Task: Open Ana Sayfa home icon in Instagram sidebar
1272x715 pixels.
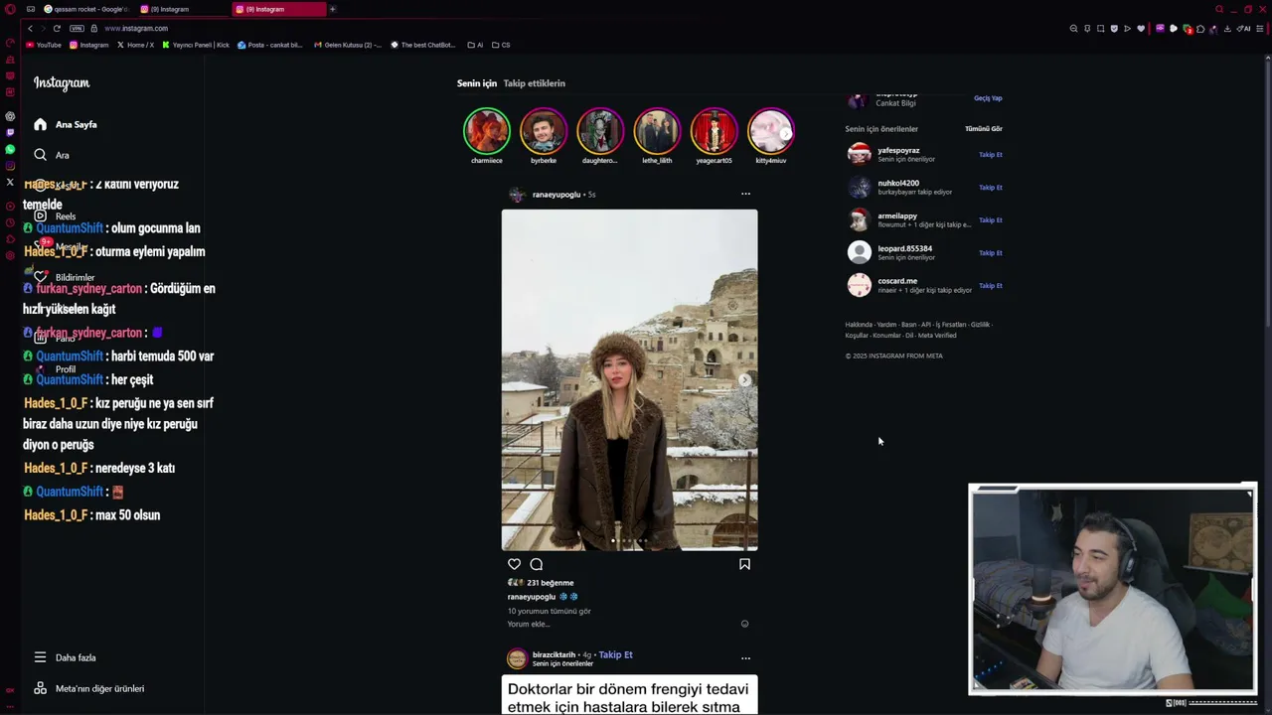Action: [x=40, y=124]
